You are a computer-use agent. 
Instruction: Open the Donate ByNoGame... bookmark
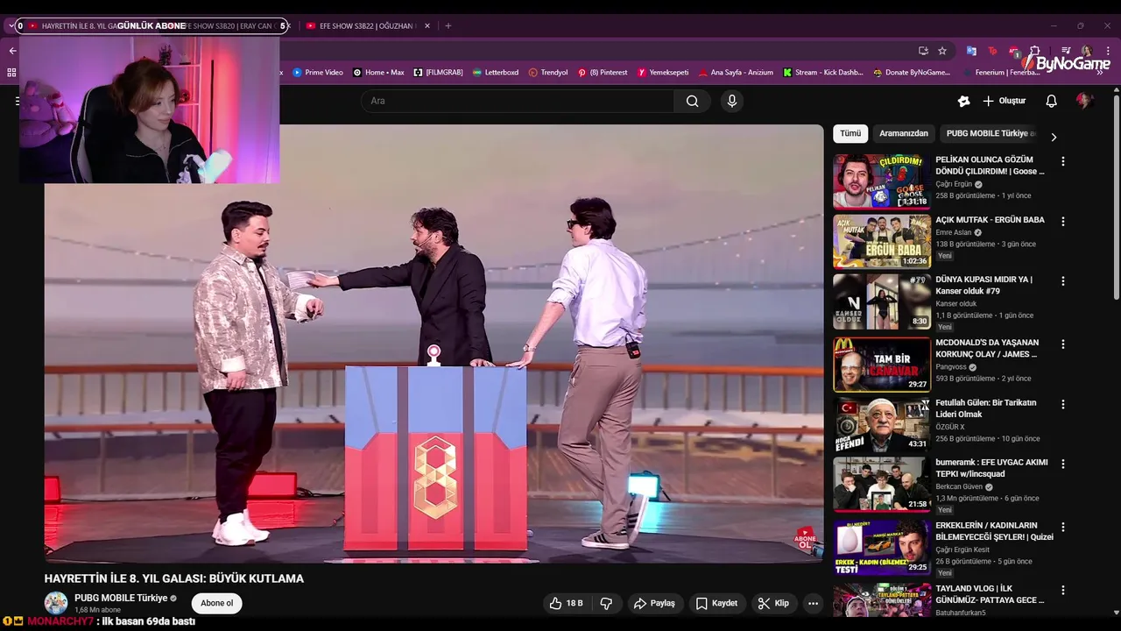912,73
